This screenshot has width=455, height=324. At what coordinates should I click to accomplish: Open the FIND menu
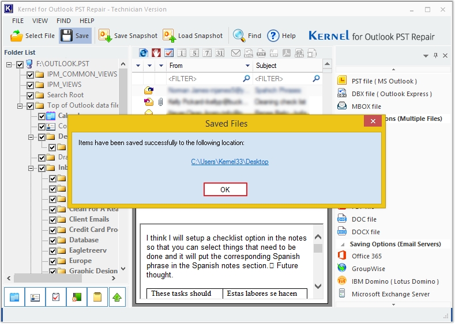[x=63, y=21]
